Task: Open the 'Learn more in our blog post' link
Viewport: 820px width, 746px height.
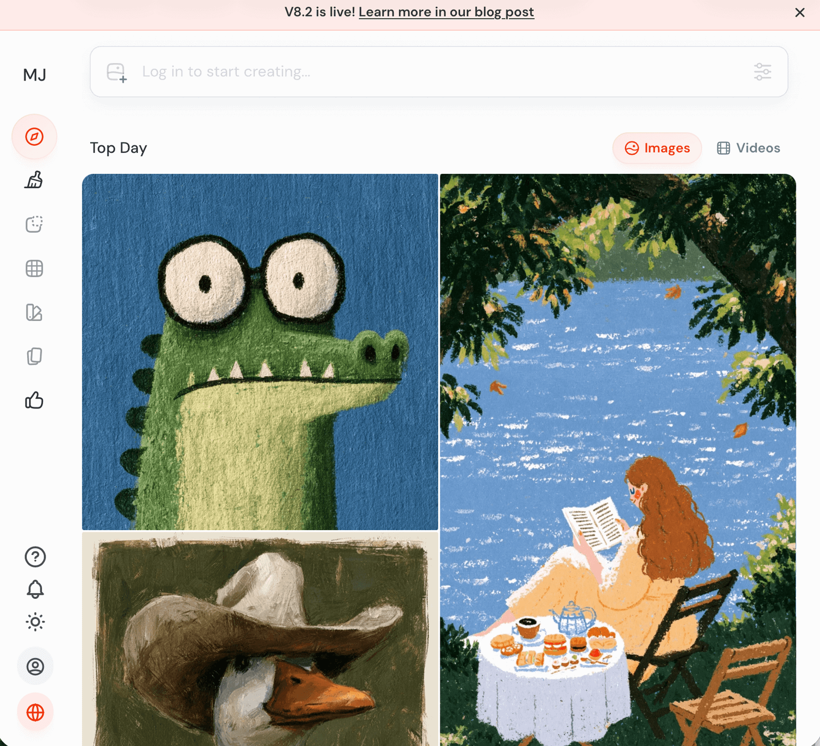Action: [446, 12]
